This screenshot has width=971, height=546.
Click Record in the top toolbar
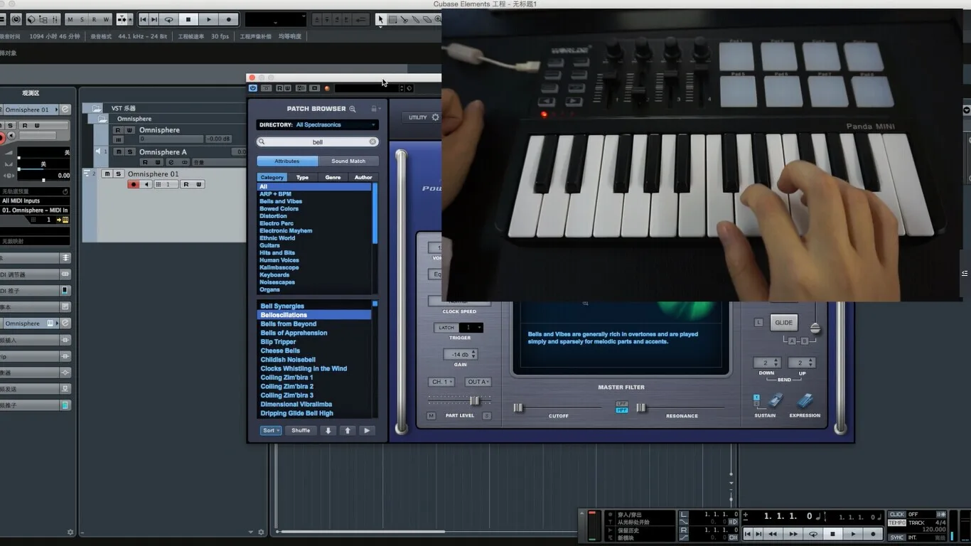[x=228, y=19]
